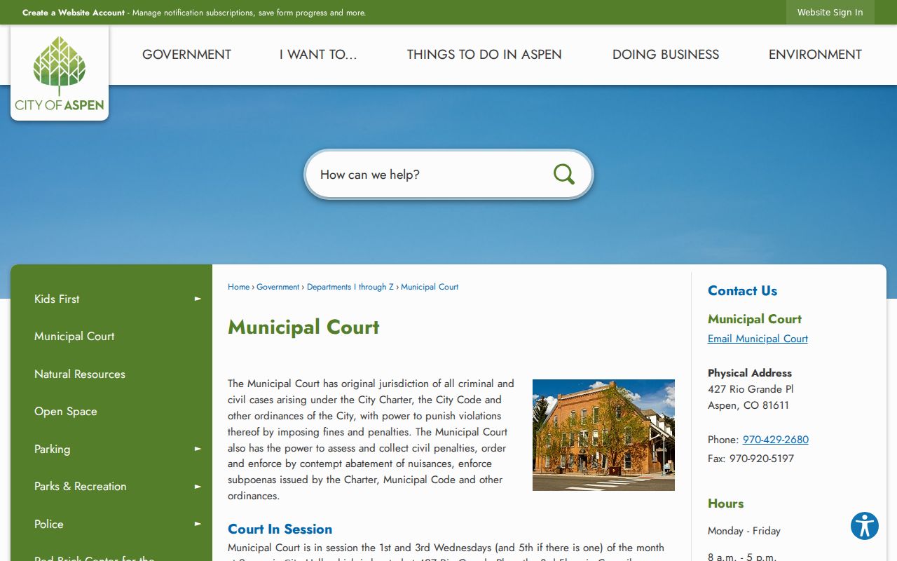
Task: Click Email Municipal Court link
Action: pyautogui.click(x=758, y=339)
